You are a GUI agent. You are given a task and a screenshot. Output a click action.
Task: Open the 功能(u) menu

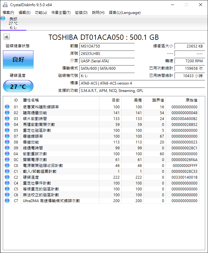41,13
